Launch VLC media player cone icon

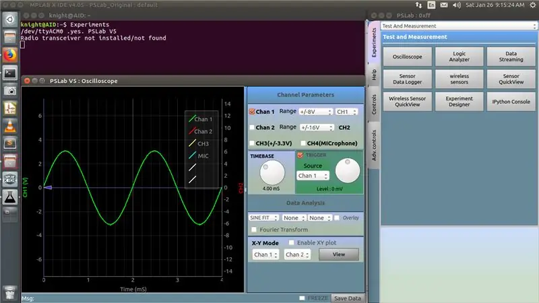coord(9,126)
